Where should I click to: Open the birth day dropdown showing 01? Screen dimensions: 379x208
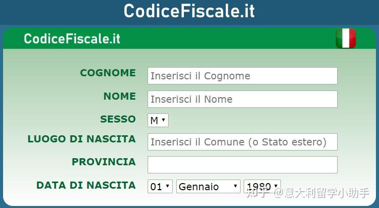point(160,187)
